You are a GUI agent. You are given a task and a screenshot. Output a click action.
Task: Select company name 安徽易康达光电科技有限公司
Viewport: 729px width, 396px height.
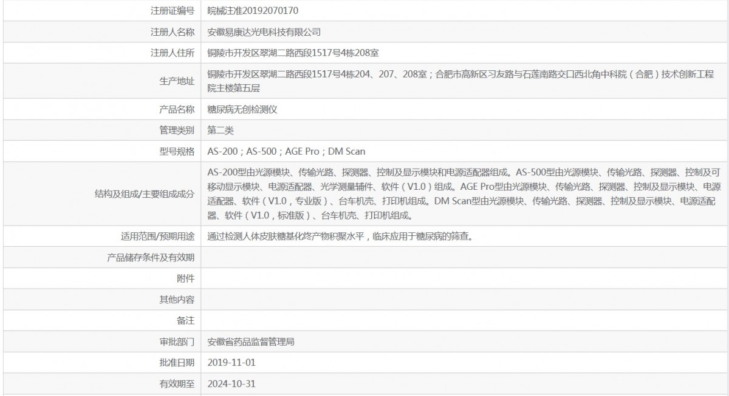coord(264,32)
